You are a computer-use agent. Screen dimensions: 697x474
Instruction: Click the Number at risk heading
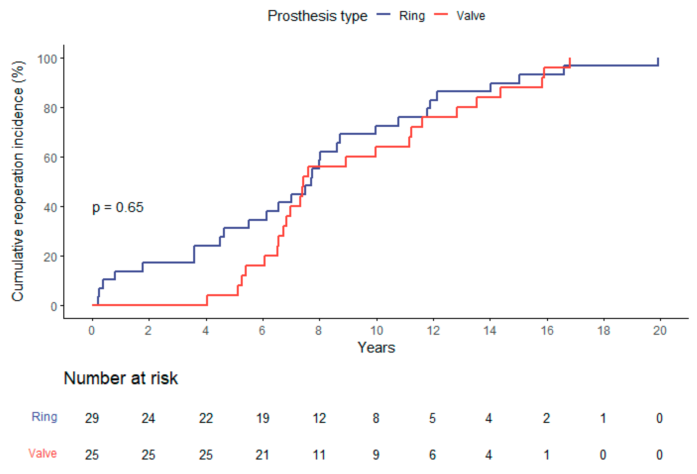click(120, 378)
